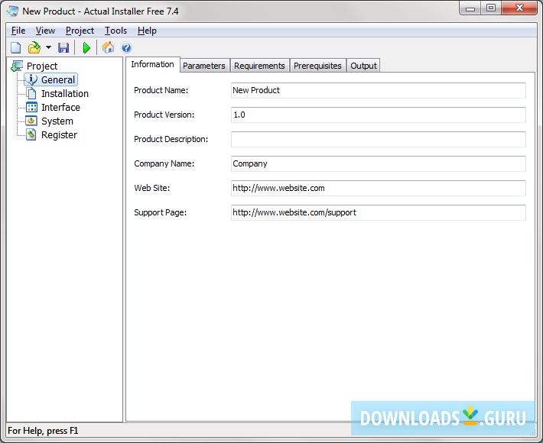Open help via blue question mark icon
The height and width of the screenshot is (443, 543).
pos(126,47)
